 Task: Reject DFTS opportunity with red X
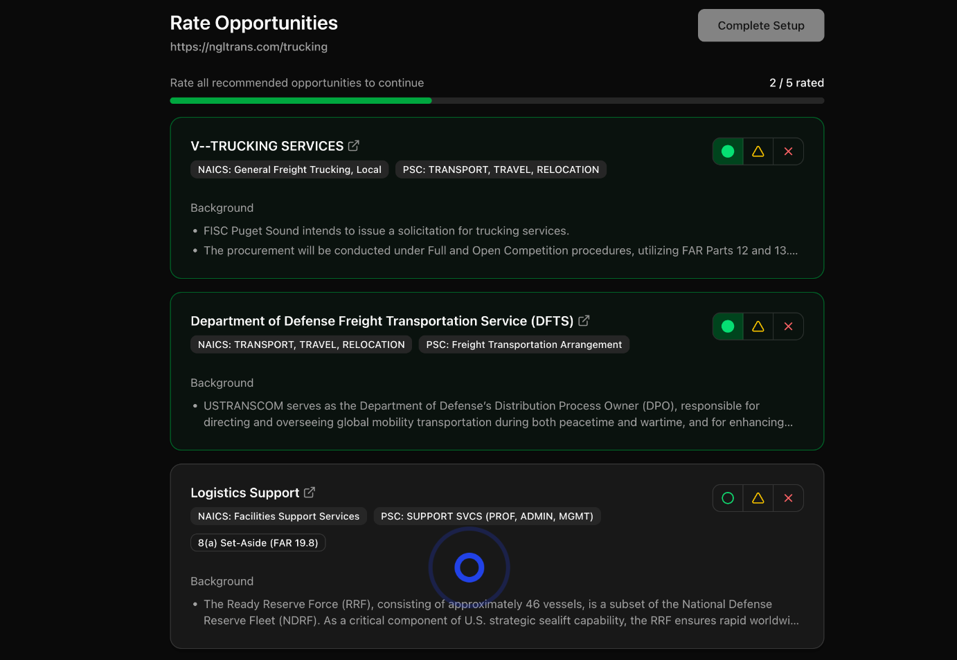pyautogui.click(x=788, y=327)
